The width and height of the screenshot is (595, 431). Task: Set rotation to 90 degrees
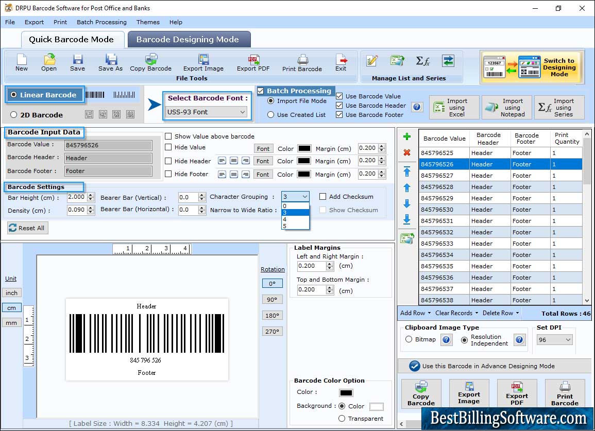(272, 299)
